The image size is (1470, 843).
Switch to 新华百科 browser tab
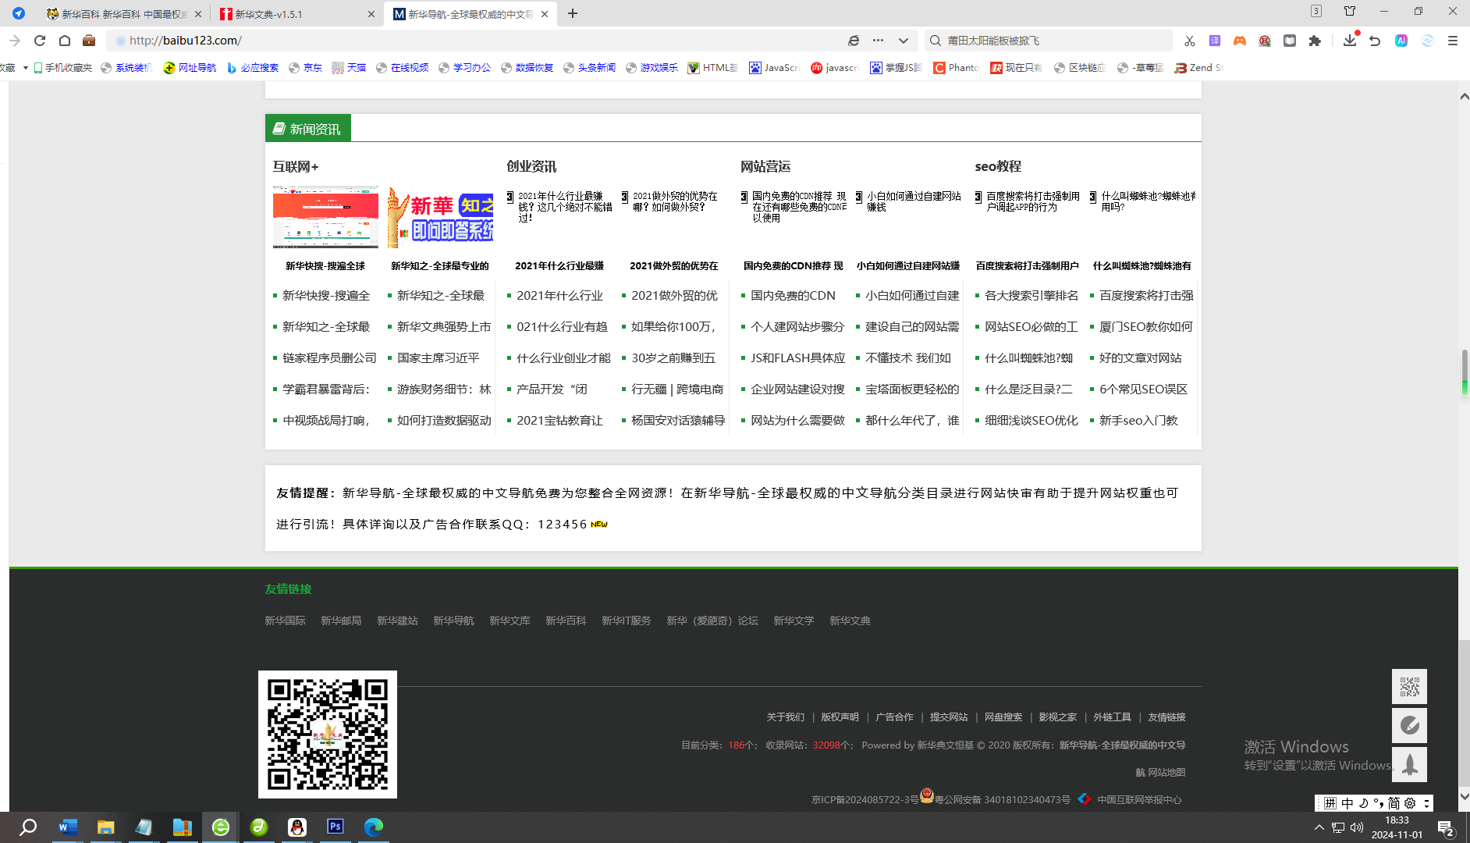tap(123, 14)
